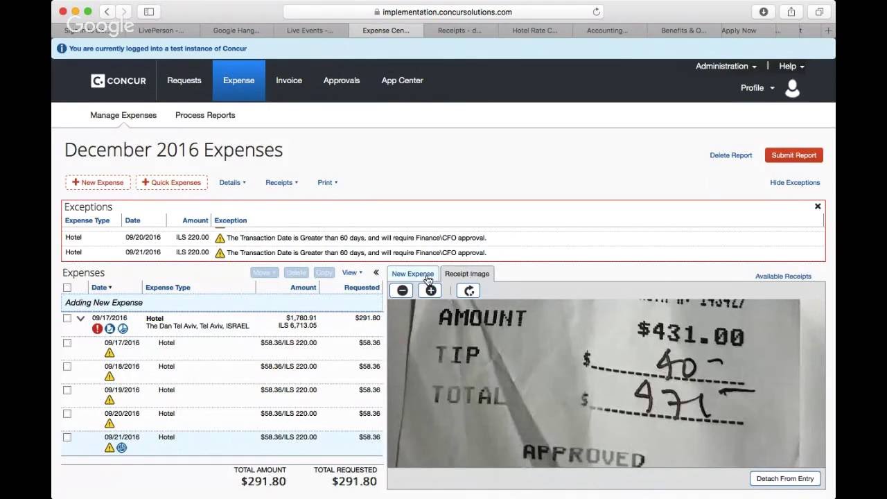Click the Safari address bar
This screenshot has height=499, width=887.
443,12
